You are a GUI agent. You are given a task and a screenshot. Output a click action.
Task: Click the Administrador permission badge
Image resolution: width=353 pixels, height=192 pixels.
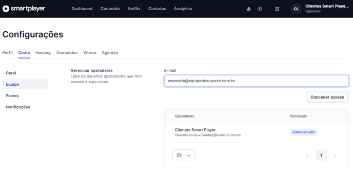click(x=303, y=132)
